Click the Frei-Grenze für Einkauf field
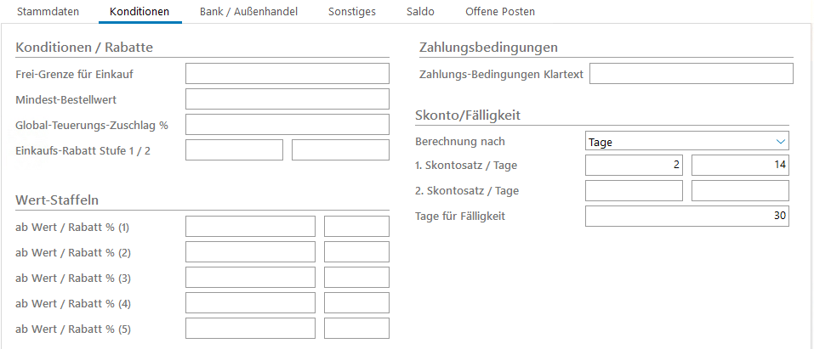The width and height of the screenshot is (814, 349). 287,74
